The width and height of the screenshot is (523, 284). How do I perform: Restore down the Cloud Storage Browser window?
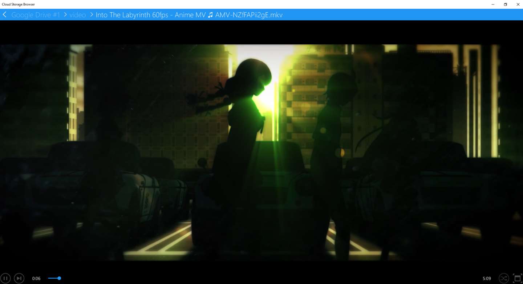505,4
